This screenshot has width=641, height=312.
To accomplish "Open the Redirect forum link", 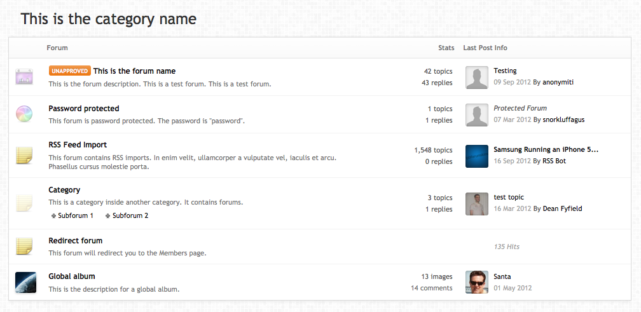I will pos(75,241).
